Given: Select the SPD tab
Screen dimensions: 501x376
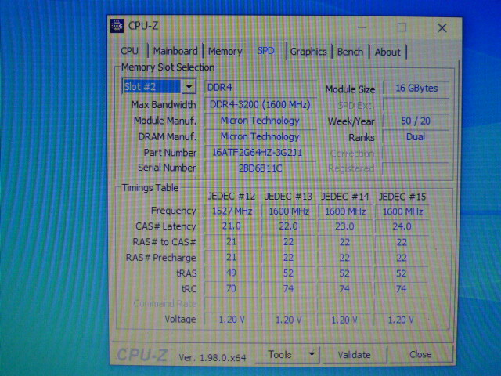Looking at the screenshot, I should pyautogui.click(x=266, y=51).
